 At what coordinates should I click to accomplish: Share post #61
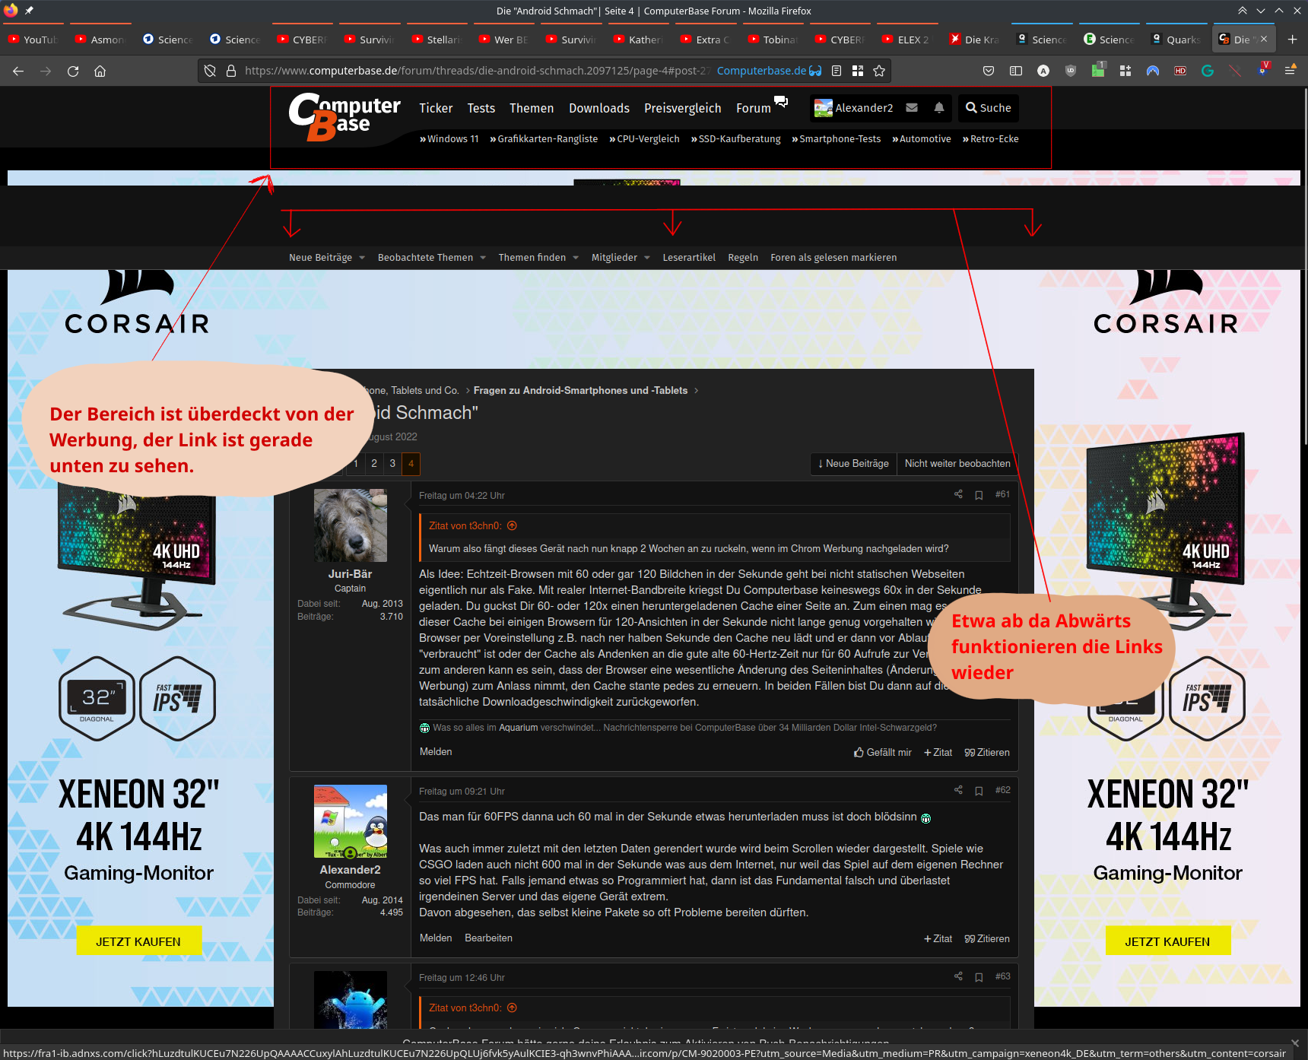[x=958, y=494]
